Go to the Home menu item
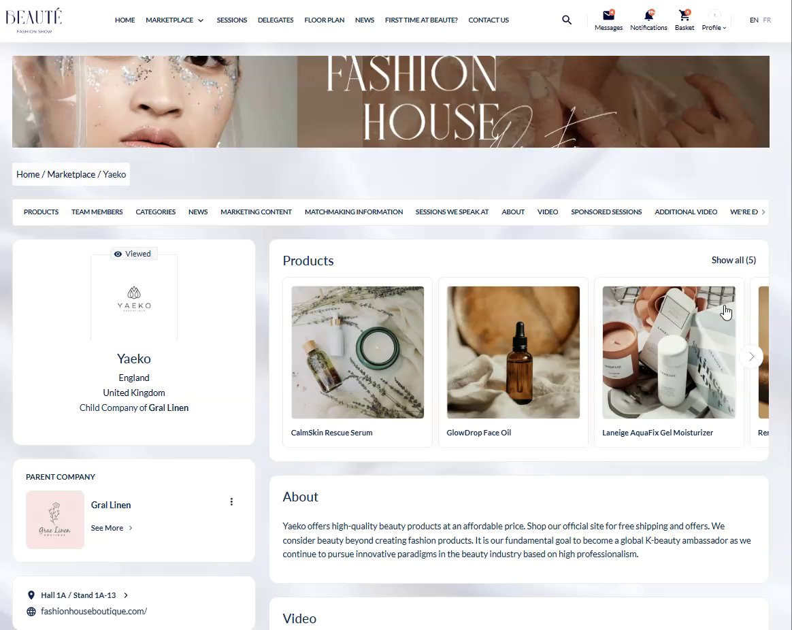 point(125,20)
